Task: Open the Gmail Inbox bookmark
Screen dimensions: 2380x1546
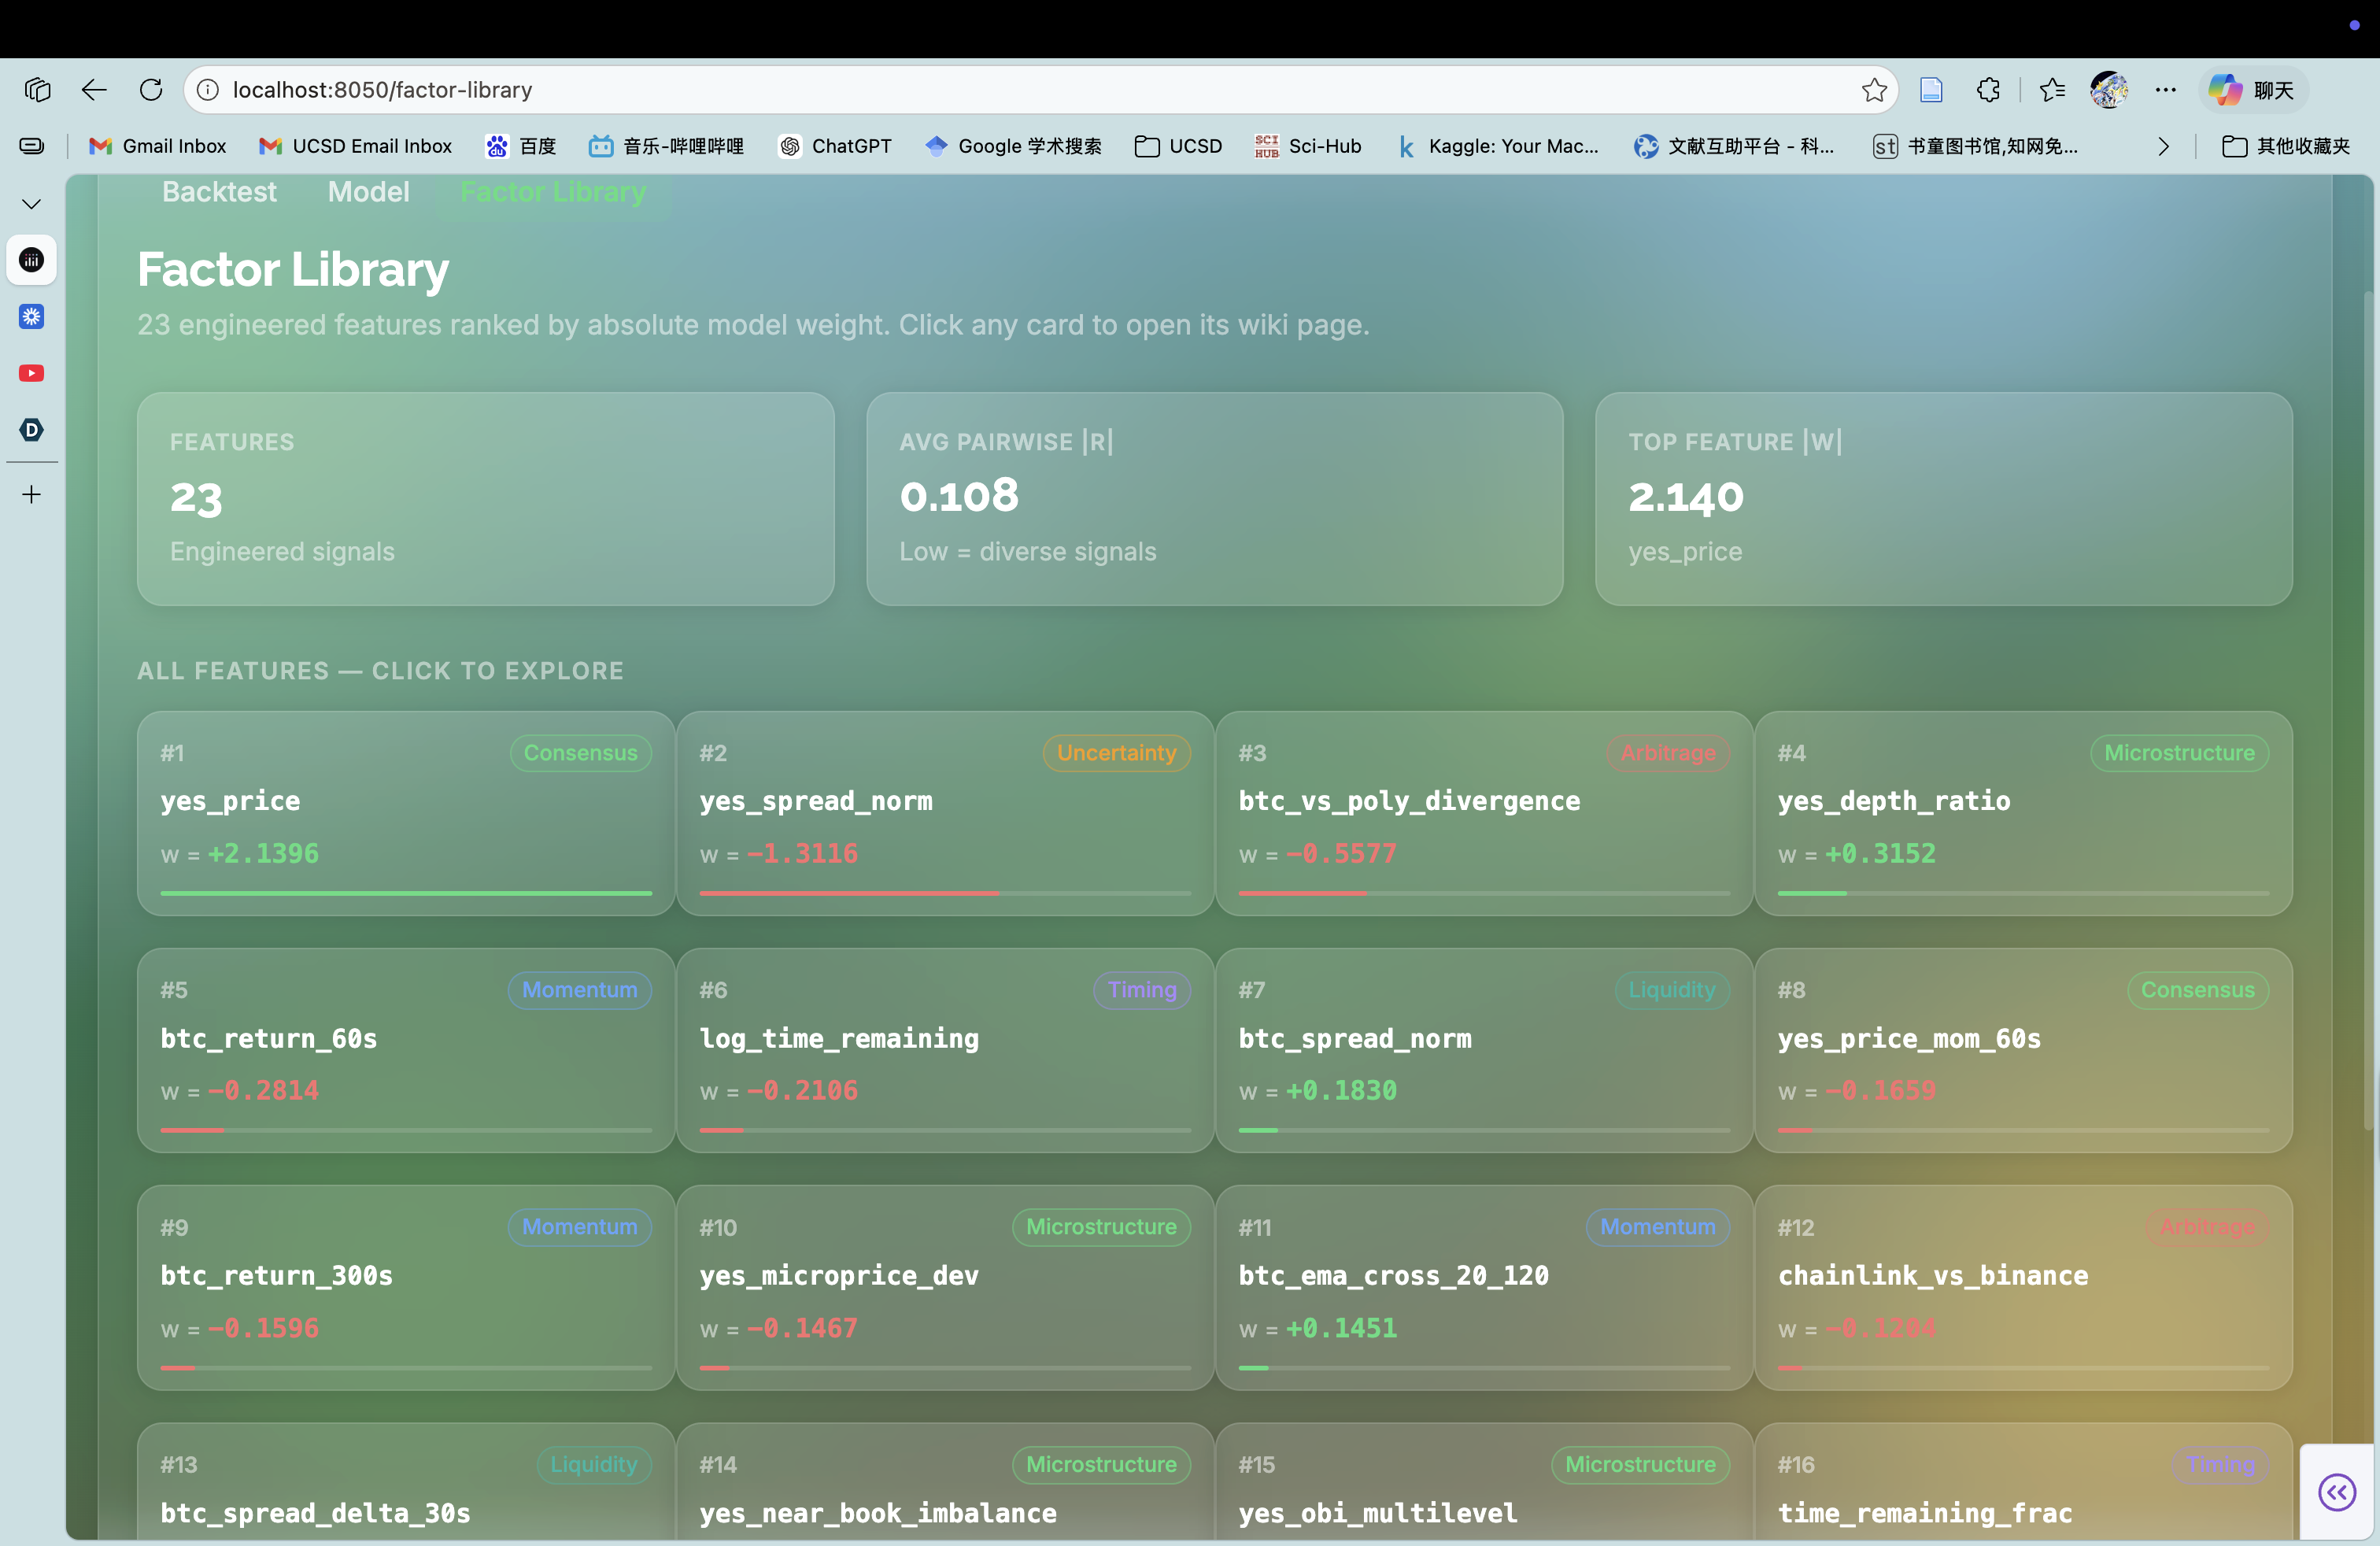Action: coord(158,147)
